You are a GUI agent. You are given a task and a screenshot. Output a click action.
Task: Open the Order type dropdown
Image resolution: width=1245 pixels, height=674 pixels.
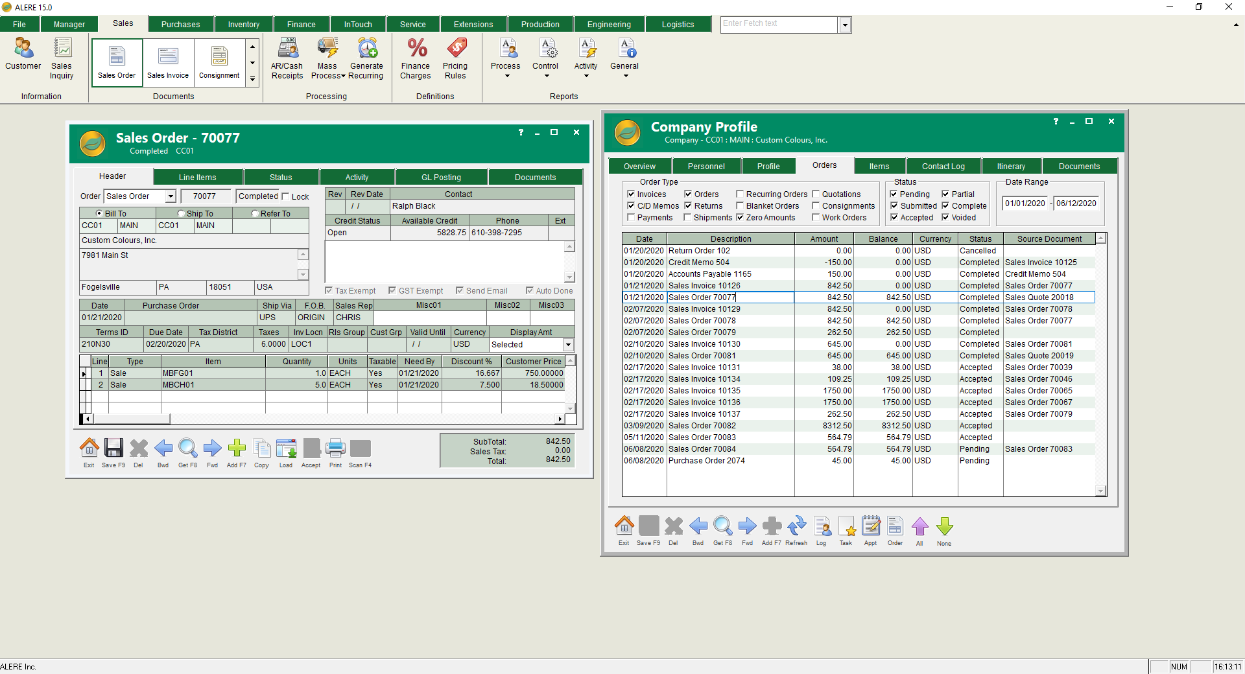(x=171, y=196)
